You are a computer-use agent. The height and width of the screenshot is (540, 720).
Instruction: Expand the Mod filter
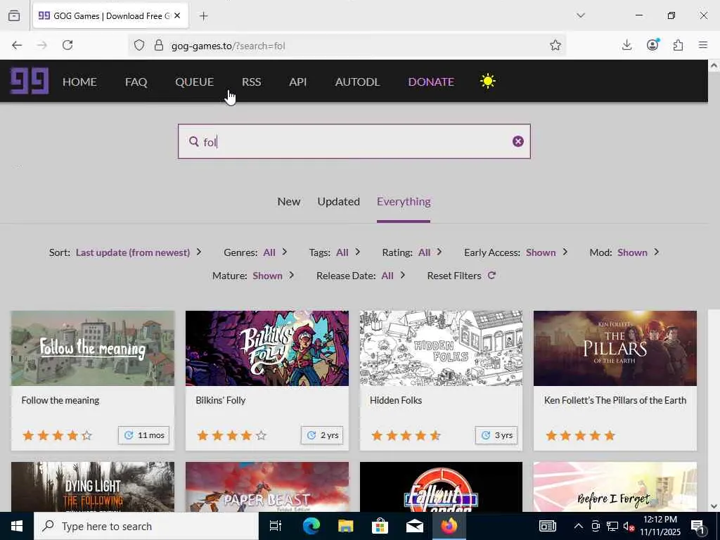tap(624, 252)
